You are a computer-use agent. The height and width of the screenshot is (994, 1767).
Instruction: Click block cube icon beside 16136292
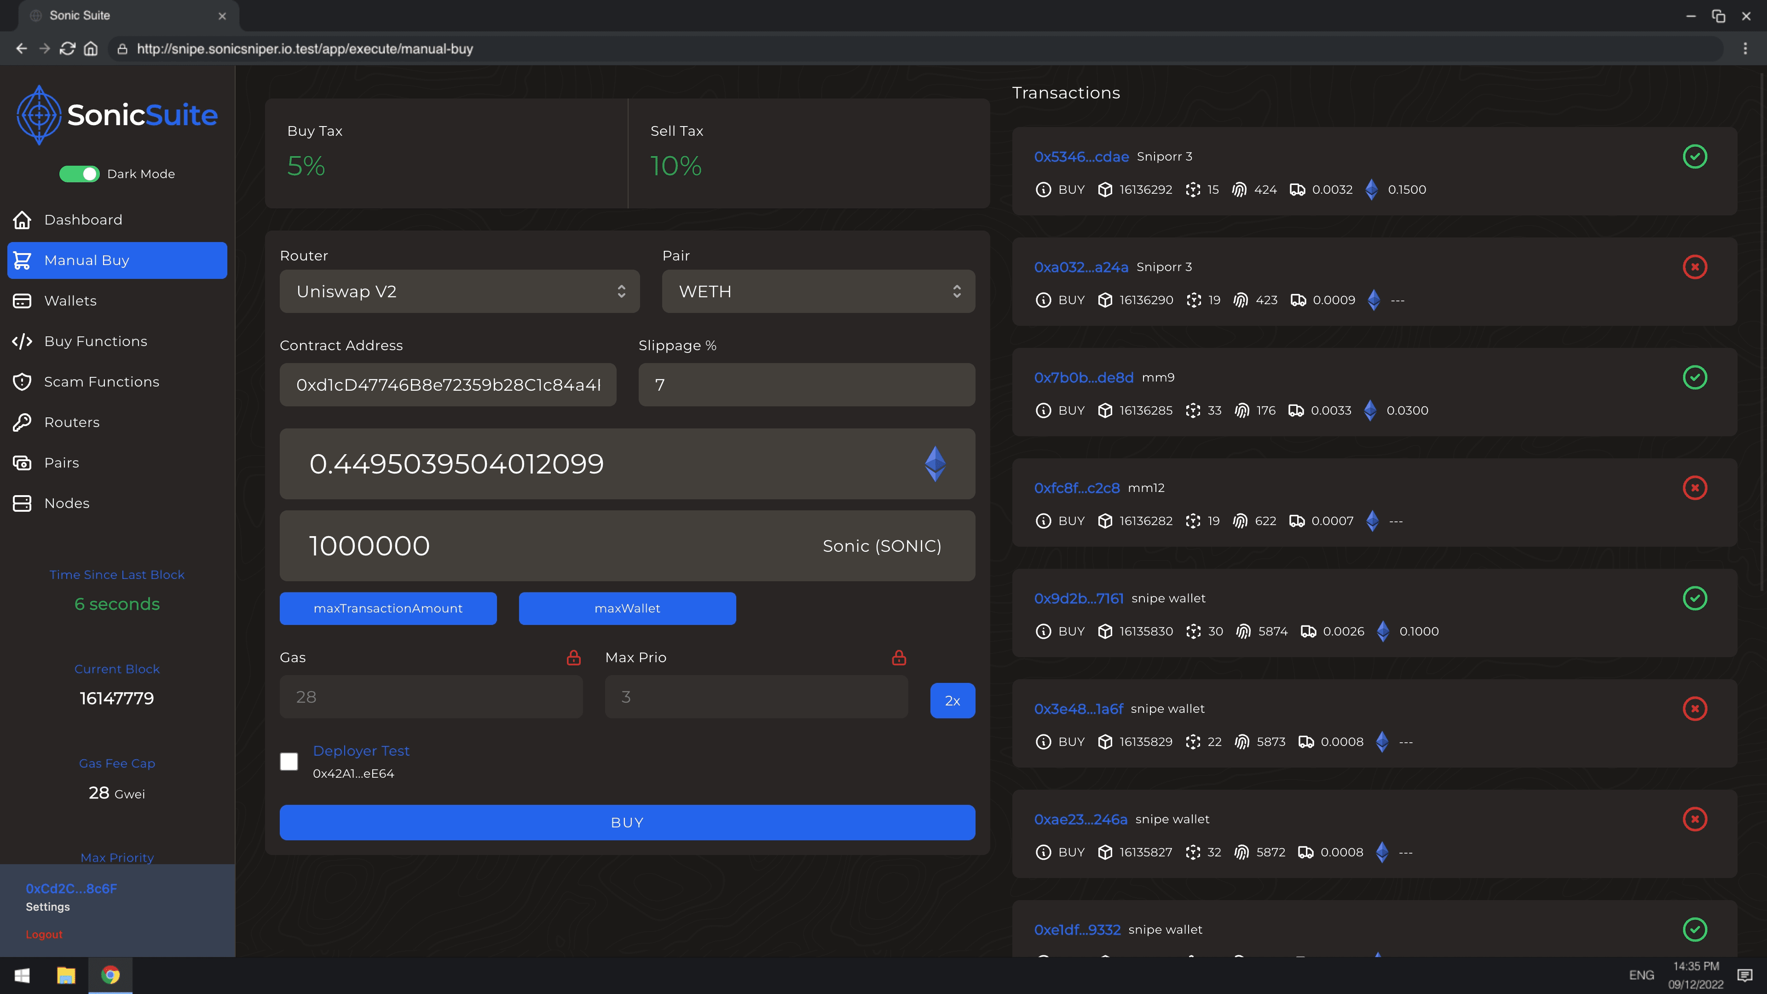[1104, 189]
